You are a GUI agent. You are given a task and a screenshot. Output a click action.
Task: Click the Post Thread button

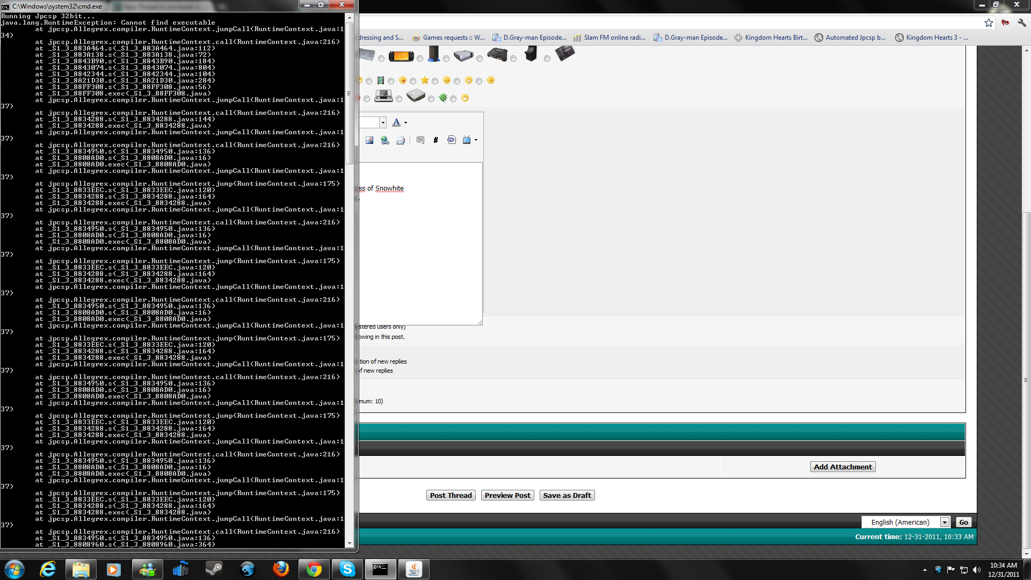coord(451,495)
